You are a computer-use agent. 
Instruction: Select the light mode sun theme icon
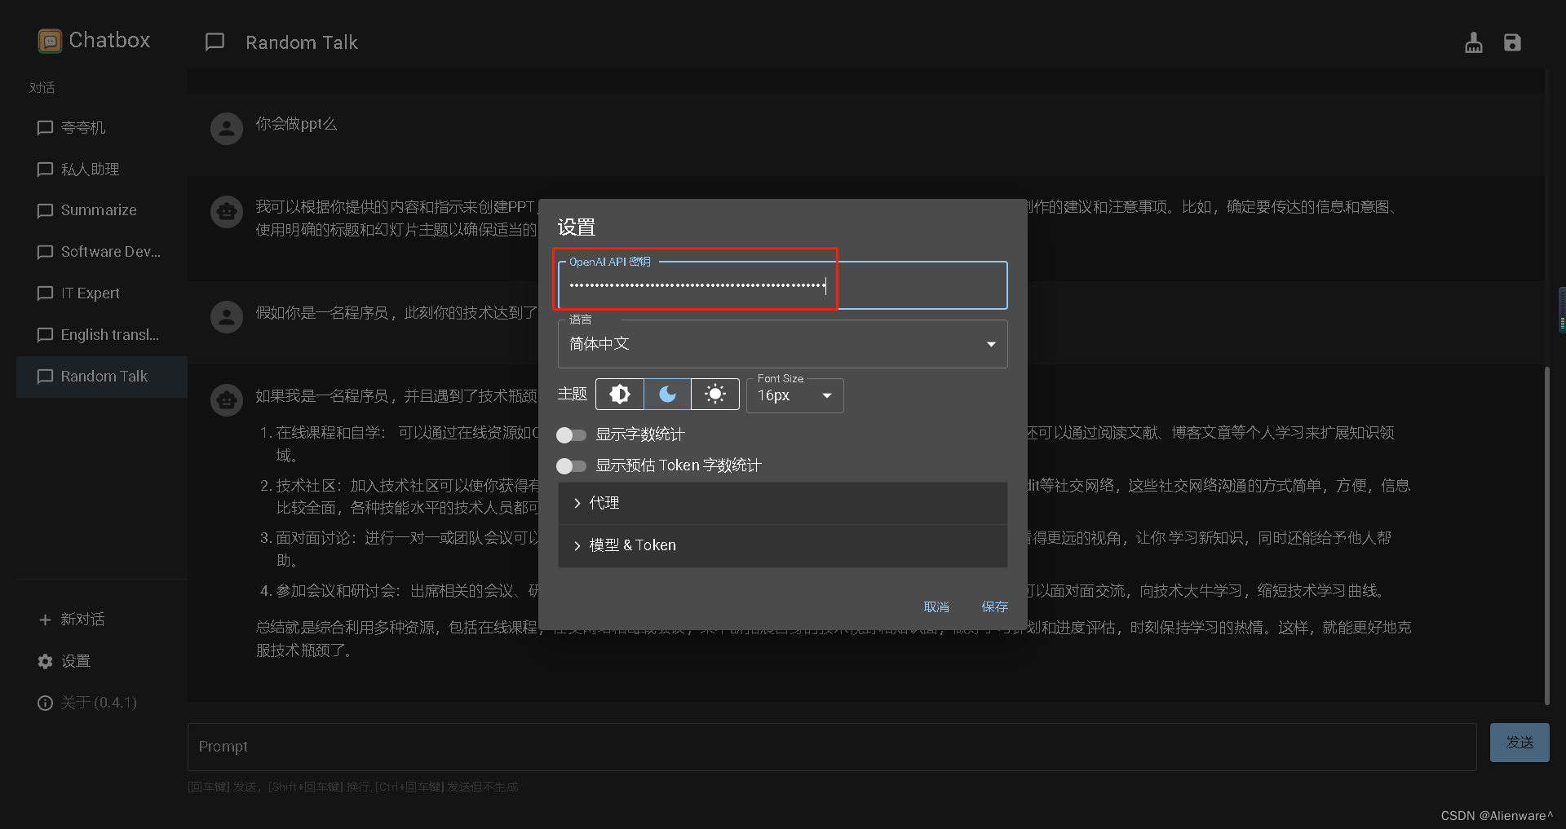714,395
